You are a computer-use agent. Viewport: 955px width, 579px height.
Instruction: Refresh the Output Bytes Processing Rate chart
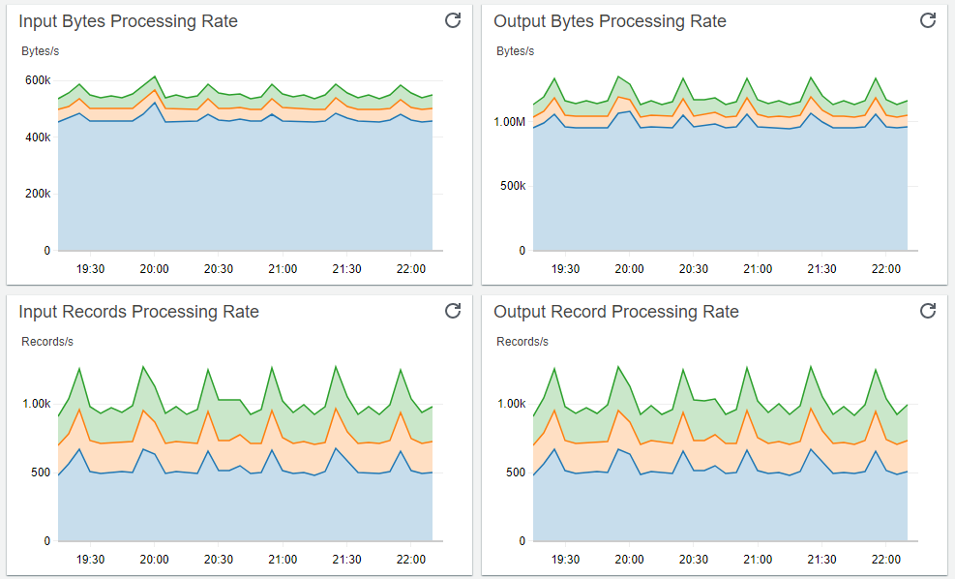click(x=928, y=20)
